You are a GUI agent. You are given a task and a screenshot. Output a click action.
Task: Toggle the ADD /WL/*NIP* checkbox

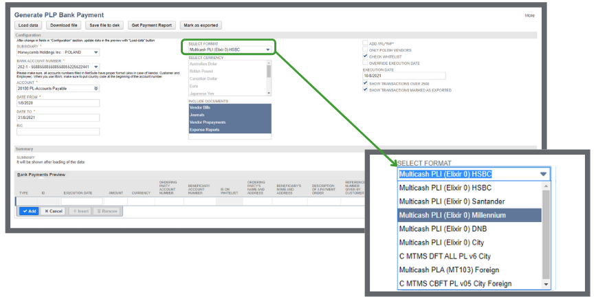366,43
